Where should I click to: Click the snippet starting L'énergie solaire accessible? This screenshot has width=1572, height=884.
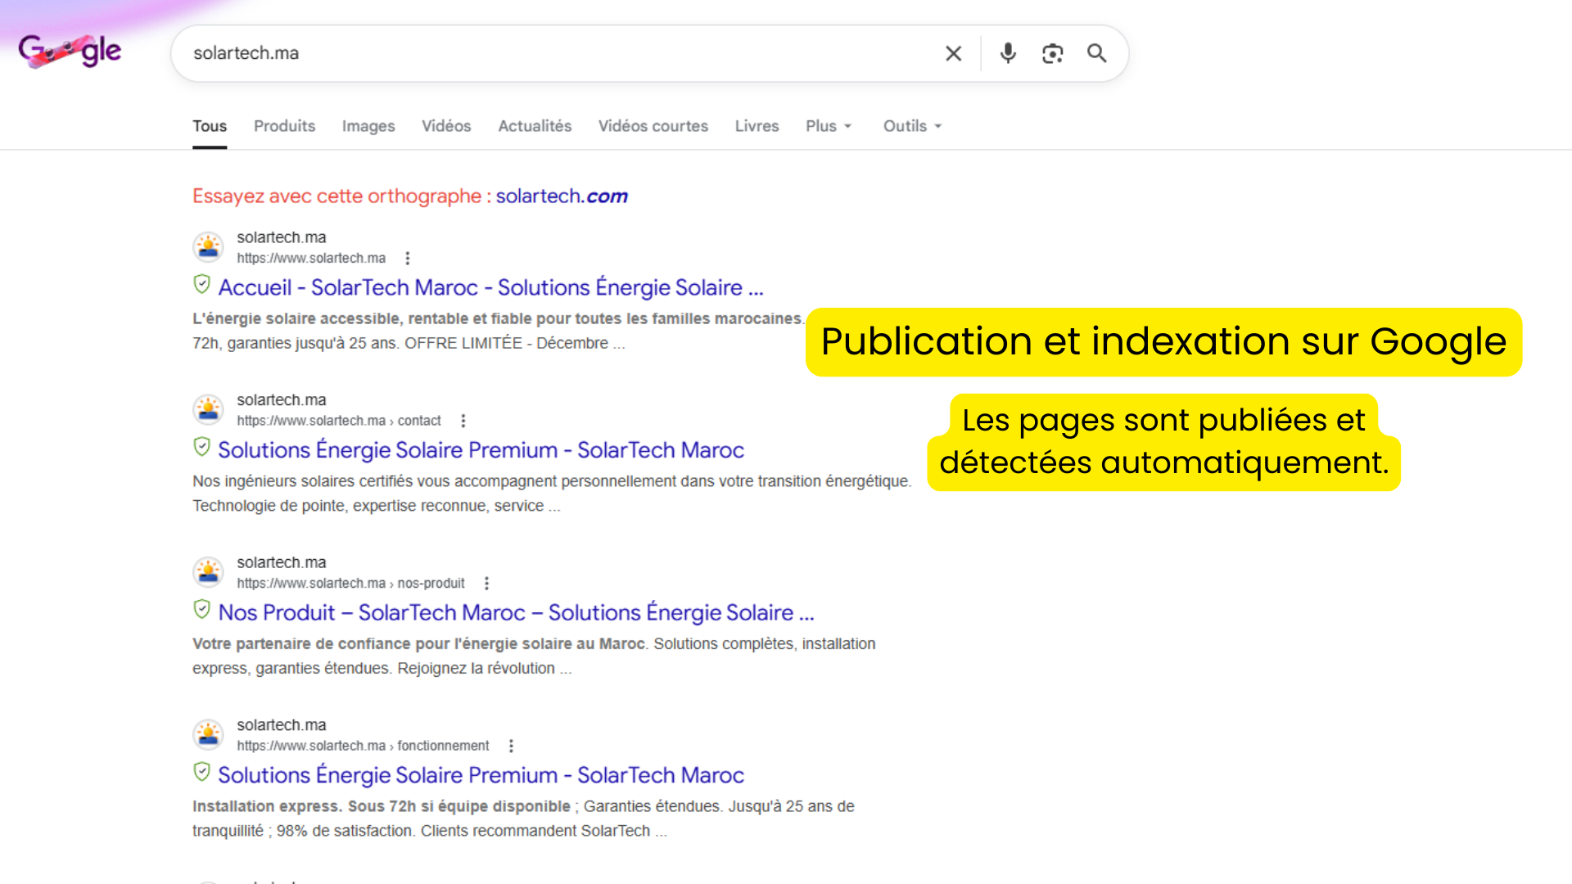coord(499,331)
